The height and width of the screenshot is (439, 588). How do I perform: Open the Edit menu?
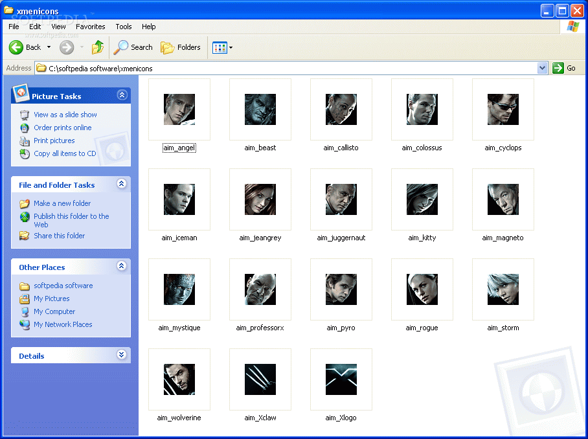coord(35,27)
